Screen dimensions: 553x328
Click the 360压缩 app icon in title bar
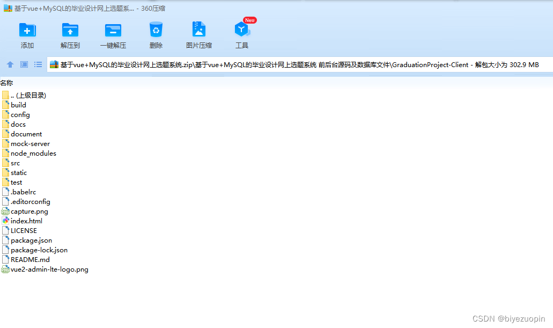tap(8, 8)
